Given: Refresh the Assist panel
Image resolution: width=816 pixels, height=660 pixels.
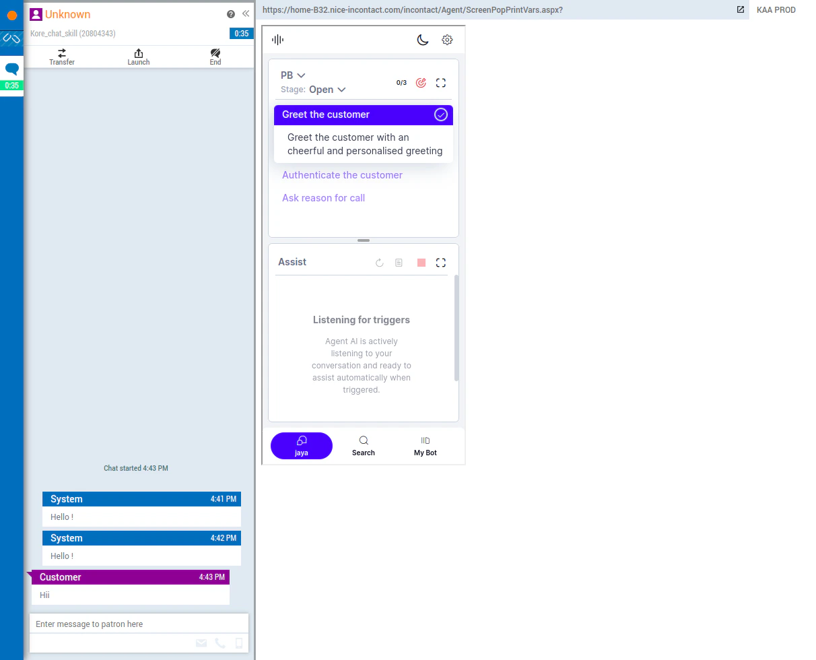Looking at the screenshot, I should [x=379, y=263].
